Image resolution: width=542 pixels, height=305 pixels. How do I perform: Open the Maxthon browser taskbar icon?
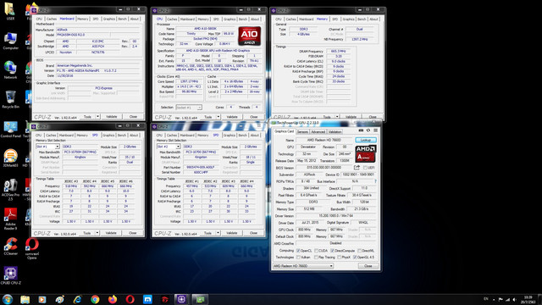(x=147, y=299)
